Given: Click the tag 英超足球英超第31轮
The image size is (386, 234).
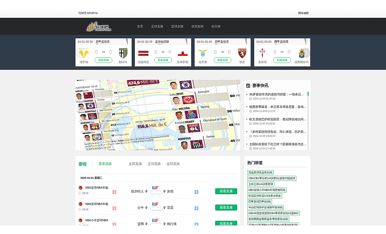Looking at the screenshot, I should [x=260, y=173].
